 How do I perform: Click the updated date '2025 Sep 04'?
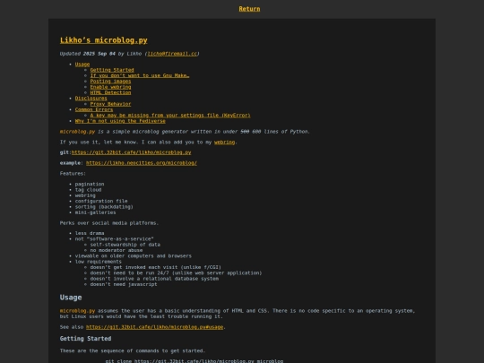click(99, 54)
